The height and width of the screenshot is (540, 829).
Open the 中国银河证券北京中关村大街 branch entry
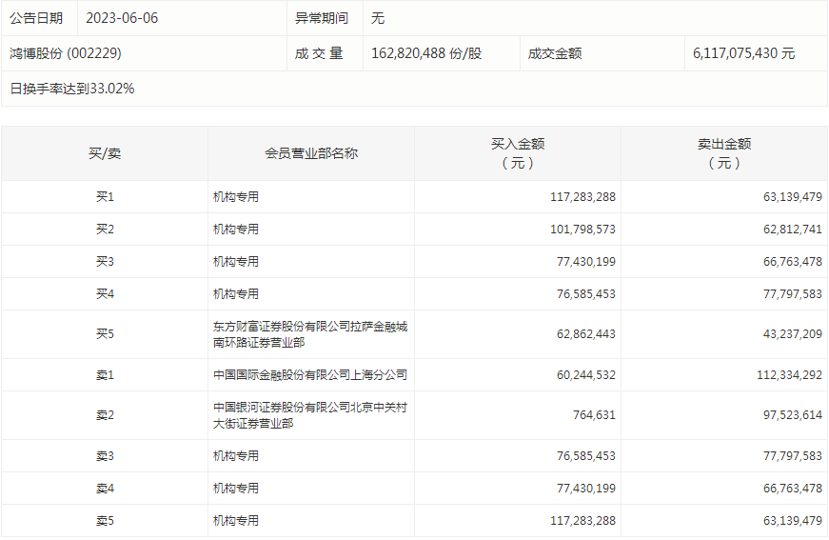pyautogui.click(x=310, y=415)
